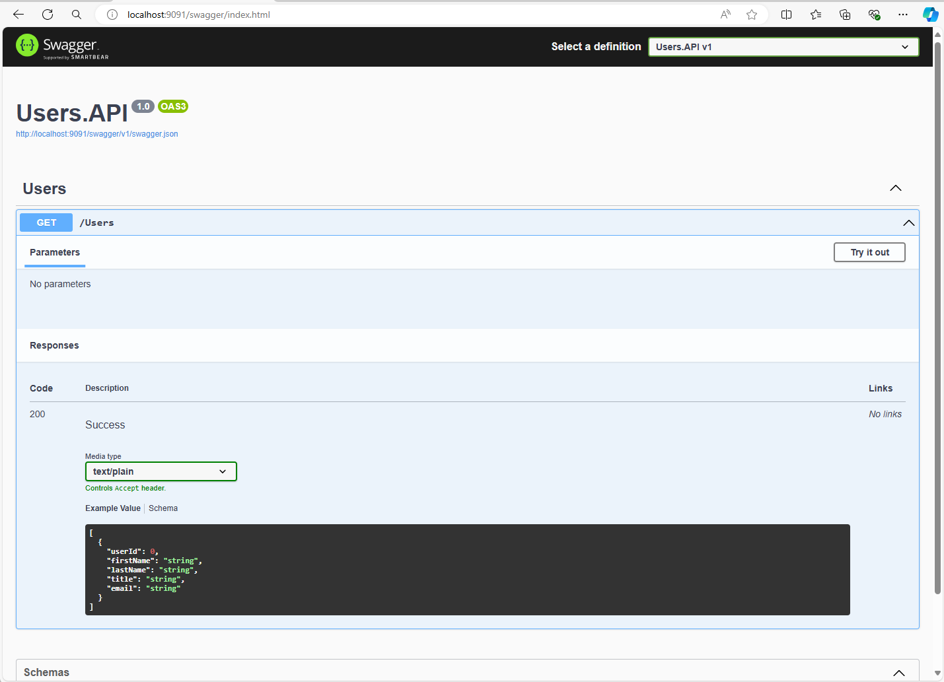Select the Parameters tab
The image size is (944, 682).
[55, 252]
